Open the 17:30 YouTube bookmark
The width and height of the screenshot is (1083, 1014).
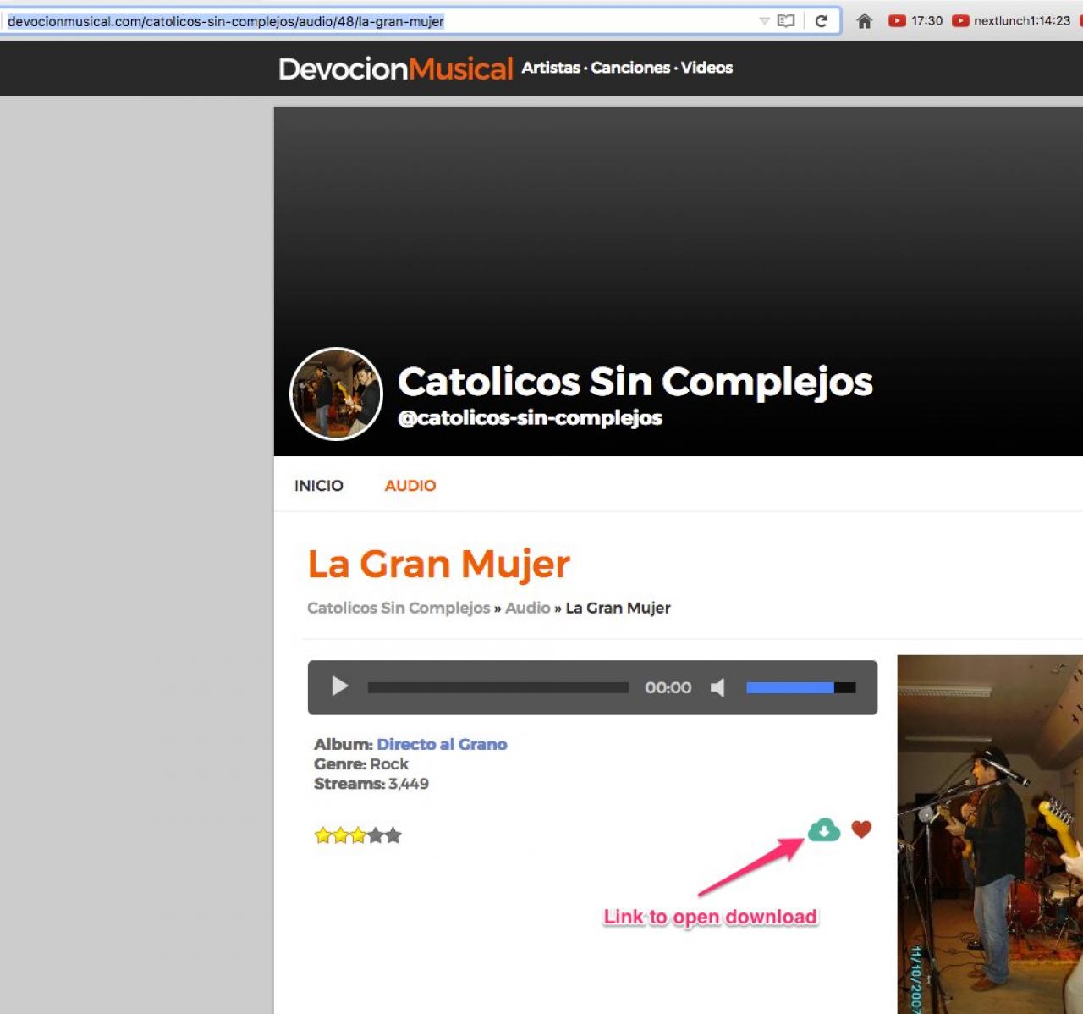[915, 21]
